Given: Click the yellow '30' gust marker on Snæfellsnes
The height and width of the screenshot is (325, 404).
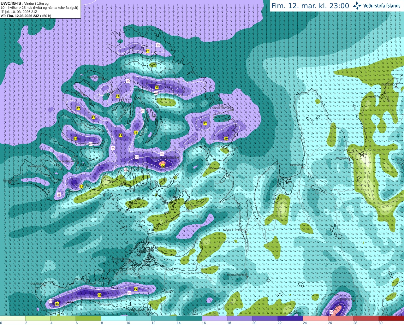Looking at the screenshot, I should (99, 295).
